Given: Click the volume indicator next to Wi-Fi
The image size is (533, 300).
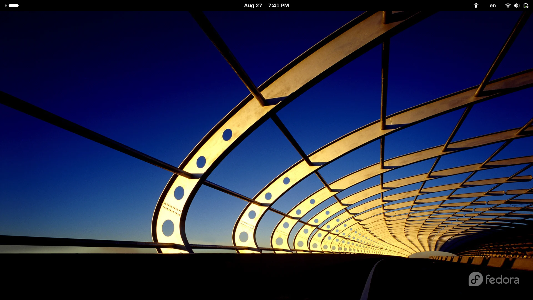Looking at the screenshot, I should pyautogui.click(x=517, y=6).
